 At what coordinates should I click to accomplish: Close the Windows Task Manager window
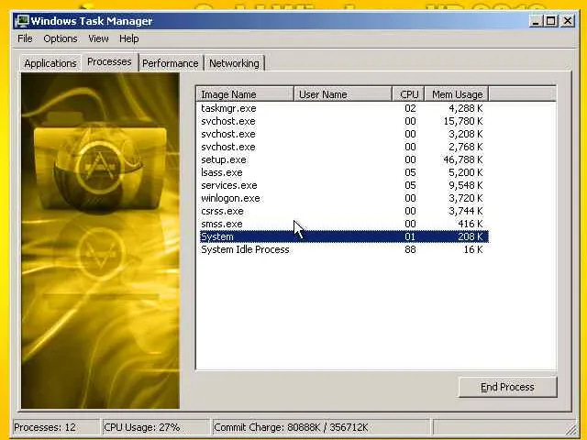click(568, 21)
